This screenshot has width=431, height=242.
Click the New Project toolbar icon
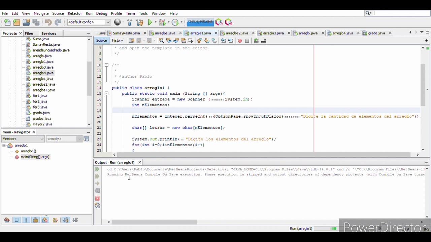click(16, 22)
